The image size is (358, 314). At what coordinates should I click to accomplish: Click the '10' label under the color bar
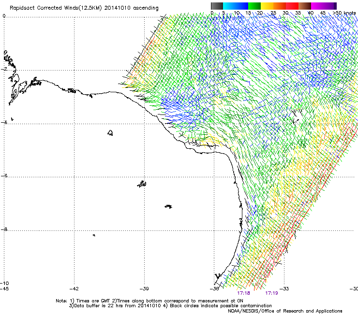[237, 13]
